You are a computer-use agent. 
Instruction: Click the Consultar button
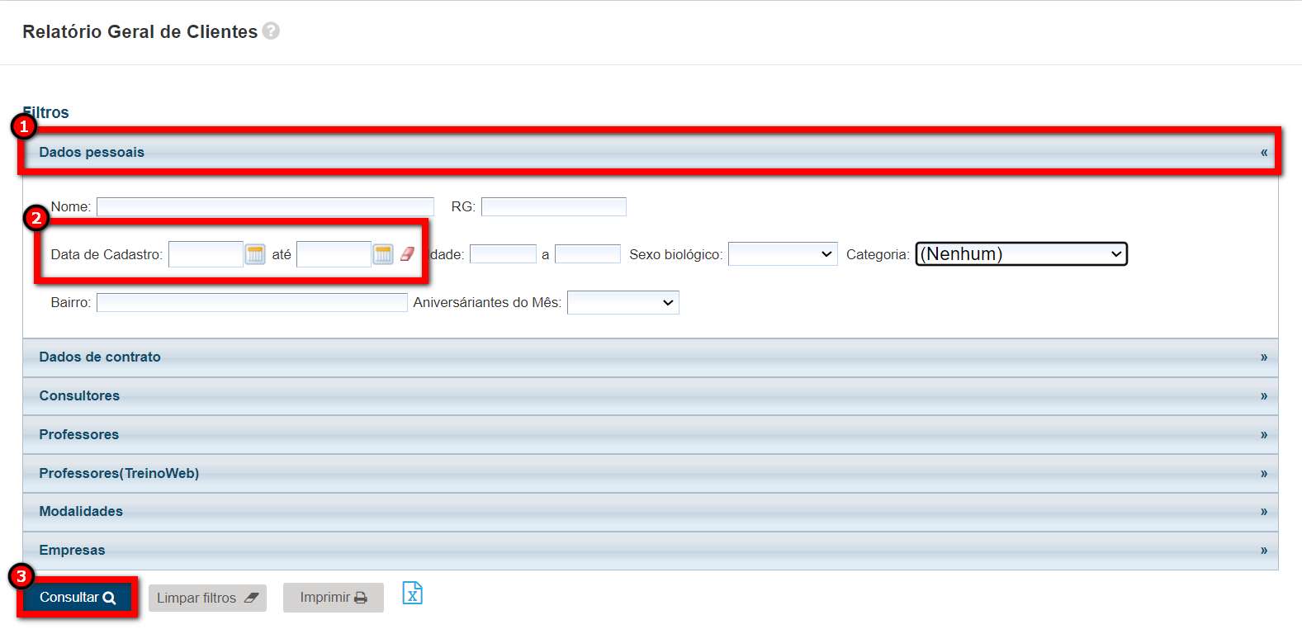click(x=77, y=597)
